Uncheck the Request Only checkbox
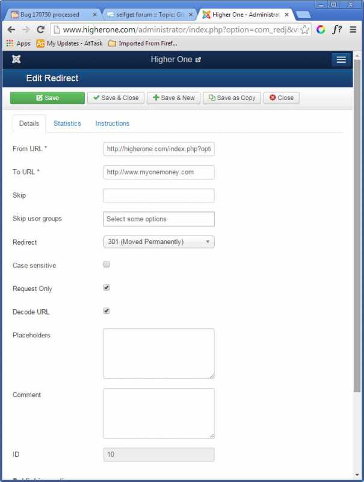Image resolution: width=364 pixels, height=482 pixels. click(x=106, y=288)
